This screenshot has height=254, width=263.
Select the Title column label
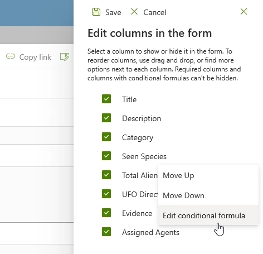pos(129,99)
